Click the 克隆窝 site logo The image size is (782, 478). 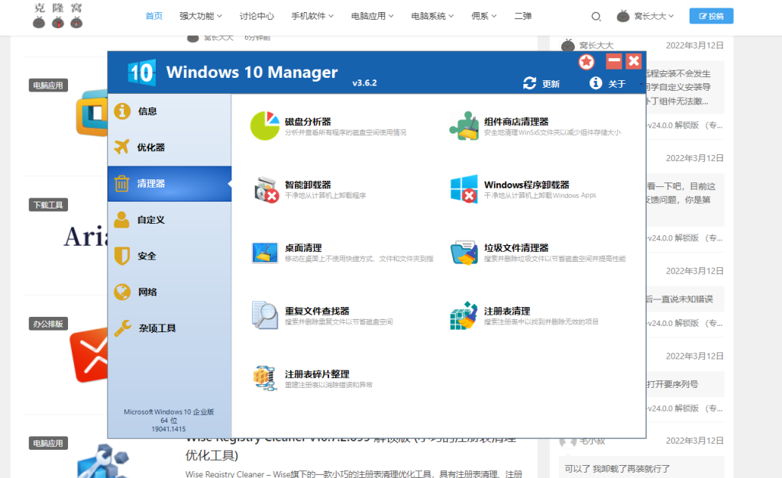pos(58,15)
